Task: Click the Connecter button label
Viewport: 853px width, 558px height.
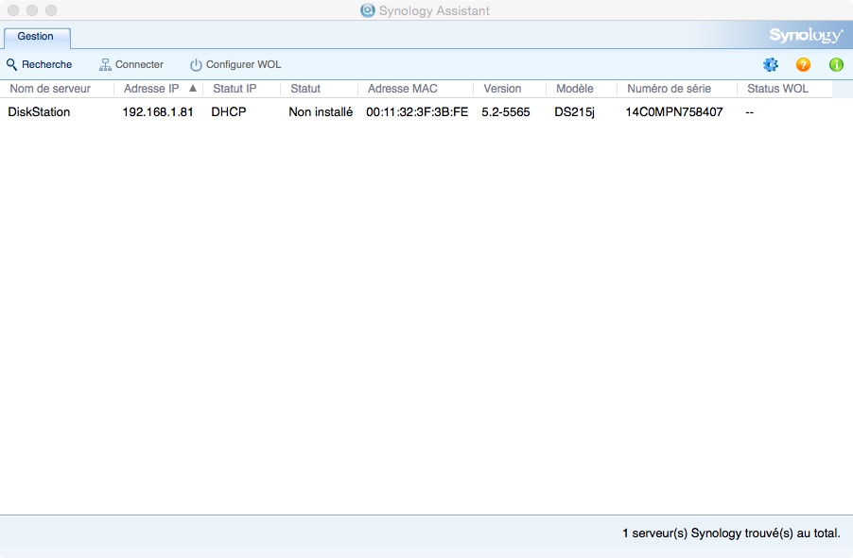Action: [139, 64]
